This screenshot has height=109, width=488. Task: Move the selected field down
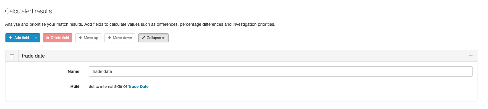click(120, 38)
